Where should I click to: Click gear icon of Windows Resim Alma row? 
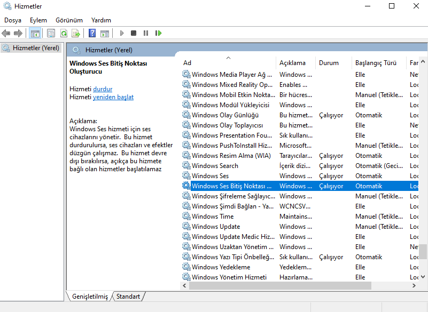tap(186, 156)
